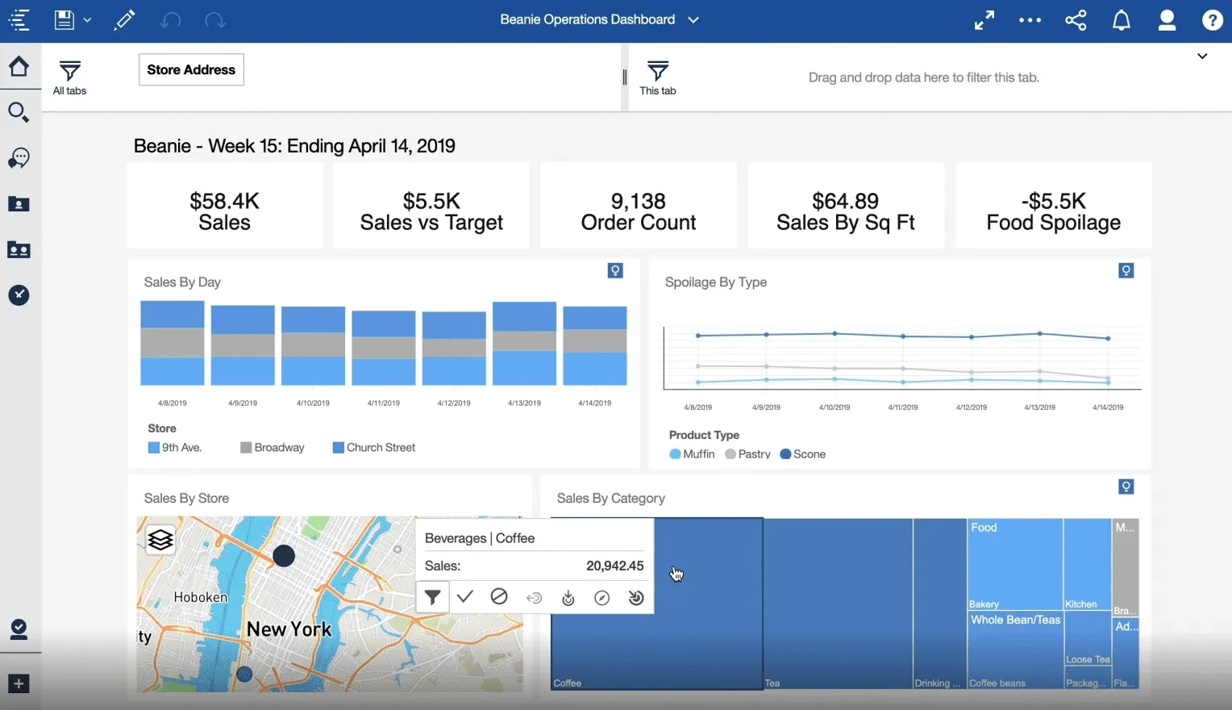Open notifications bell icon
The width and height of the screenshot is (1232, 710).
(x=1122, y=20)
